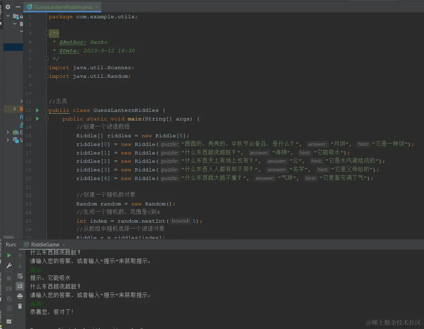Click the down arrow in console toolbar

(20, 266)
